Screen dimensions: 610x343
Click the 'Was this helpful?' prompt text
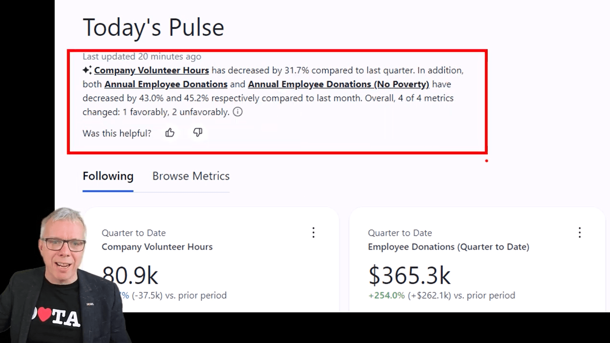117,133
